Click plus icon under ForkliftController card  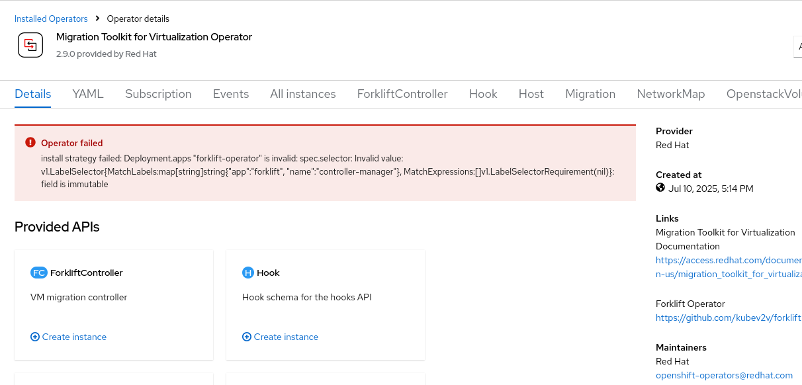tap(35, 337)
